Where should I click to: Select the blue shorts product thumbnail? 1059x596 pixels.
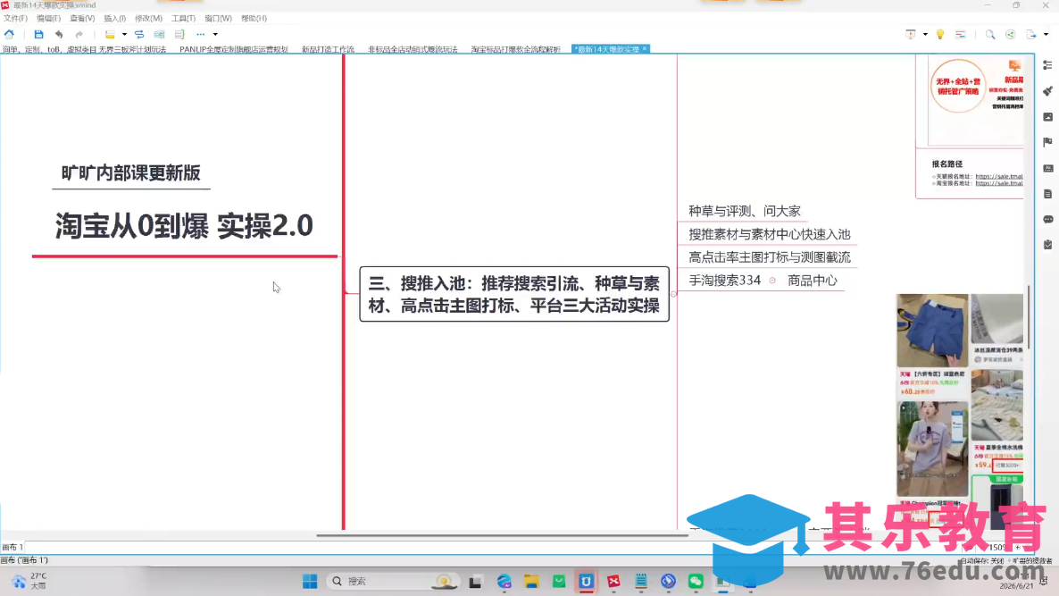pyautogui.click(x=932, y=331)
